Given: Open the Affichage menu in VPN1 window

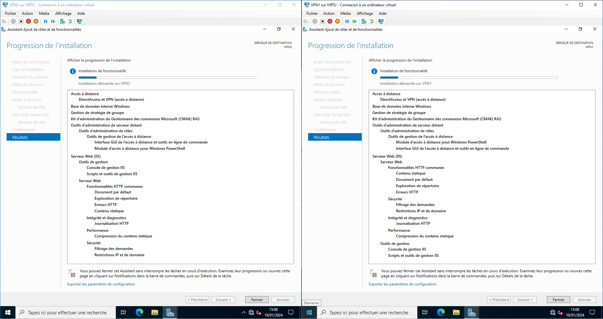Looking at the screenshot, I should click(x=365, y=14).
